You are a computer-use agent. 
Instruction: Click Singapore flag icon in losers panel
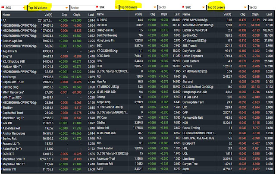point(183,7)
